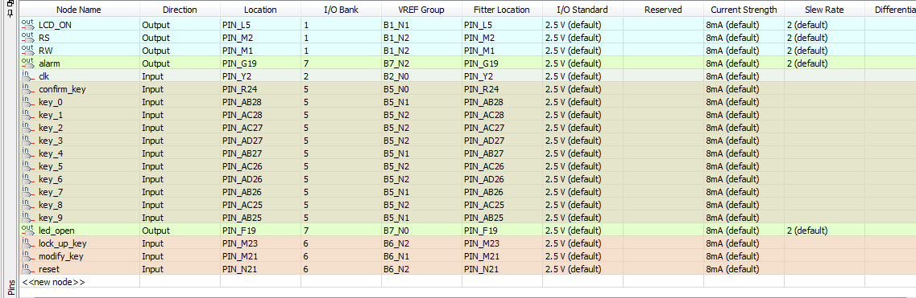
Task: Click the Slew Rate cell for LCD_ON
Action: pyautogui.click(x=825, y=25)
